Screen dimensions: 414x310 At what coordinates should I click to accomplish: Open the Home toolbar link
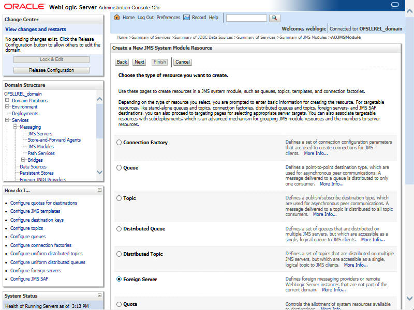coord(128,18)
